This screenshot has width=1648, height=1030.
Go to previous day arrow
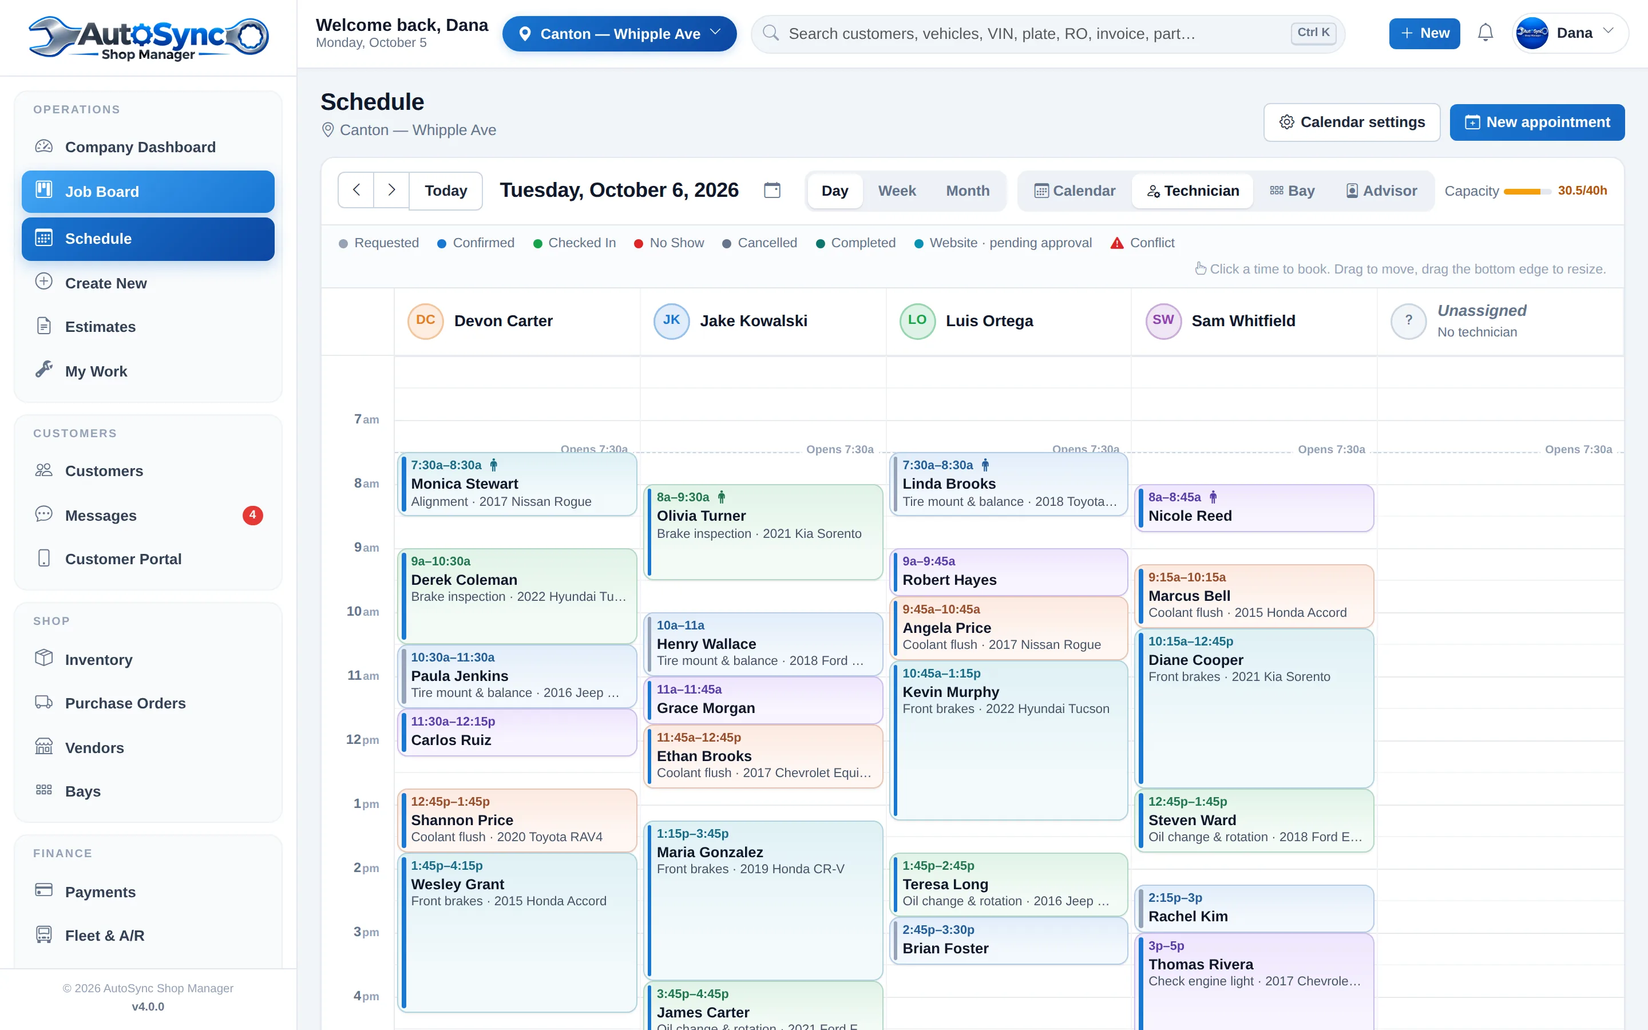tap(356, 190)
